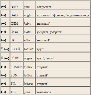Select the SUMUN reading cell

coord(16,65)
